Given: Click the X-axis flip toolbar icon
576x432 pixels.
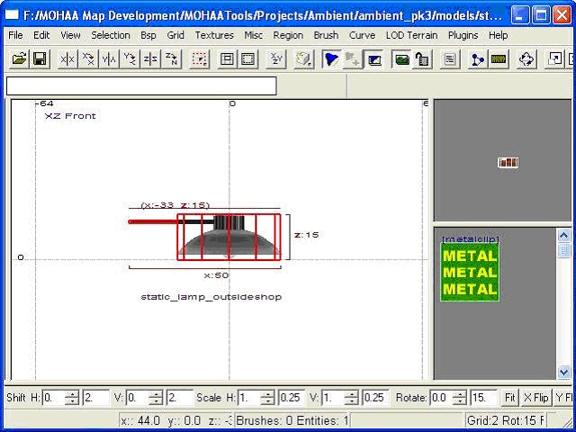Looking at the screenshot, I should 67,59.
